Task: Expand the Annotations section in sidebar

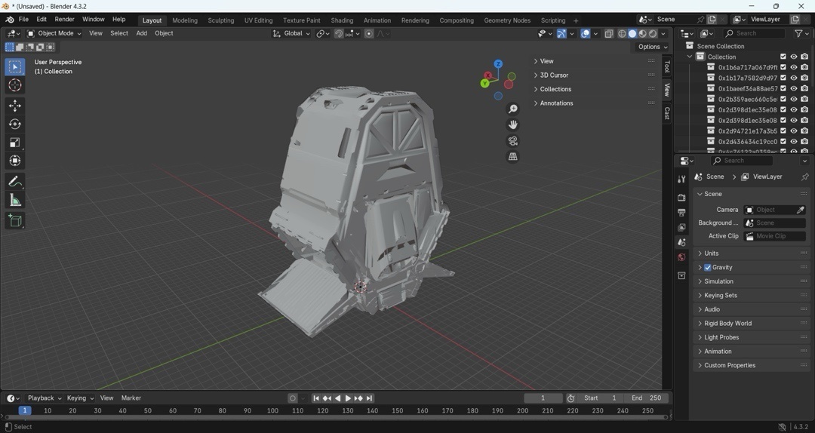Action: (556, 103)
